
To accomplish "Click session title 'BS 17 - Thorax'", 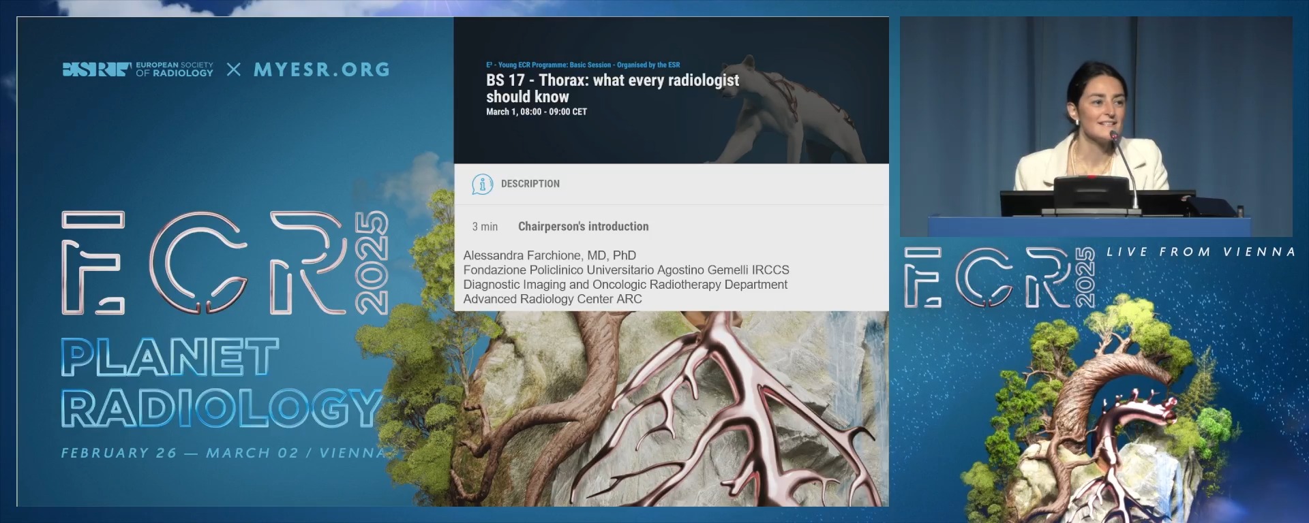I will click(612, 89).
